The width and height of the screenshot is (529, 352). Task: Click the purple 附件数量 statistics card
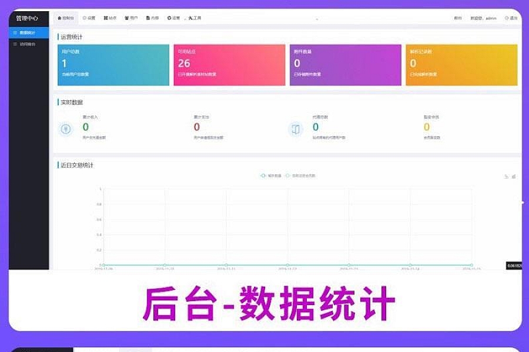point(345,65)
